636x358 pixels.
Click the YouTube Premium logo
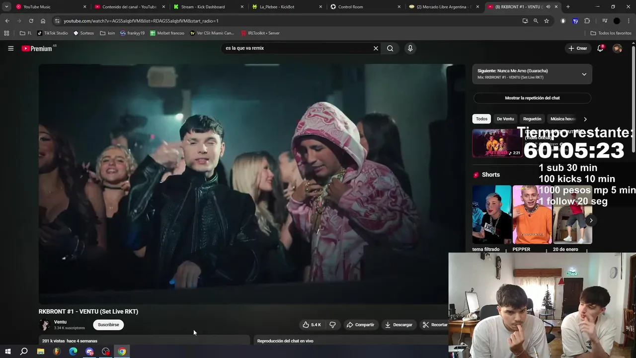click(37, 48)
